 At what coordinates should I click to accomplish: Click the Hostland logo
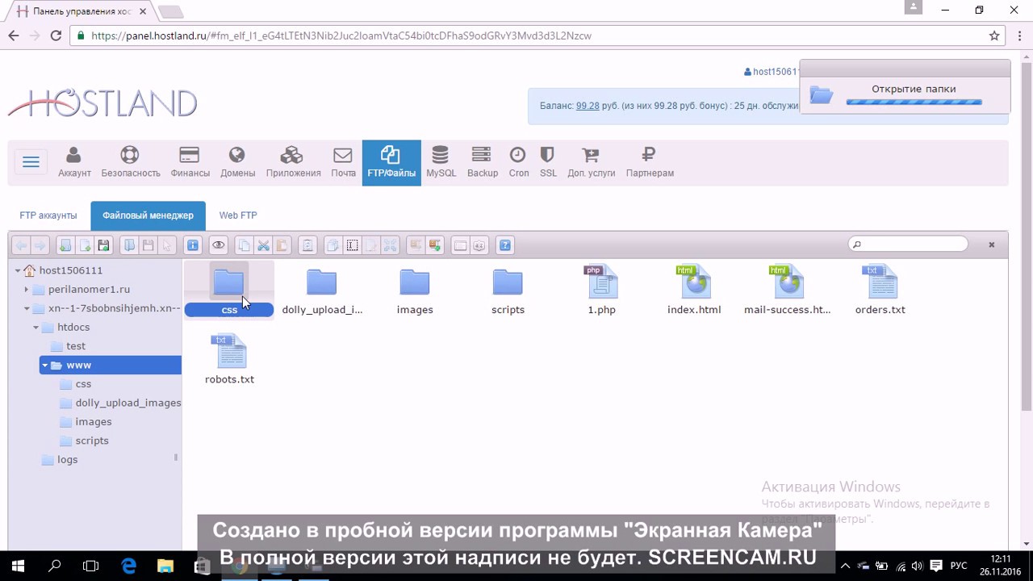tap(102, 102)
